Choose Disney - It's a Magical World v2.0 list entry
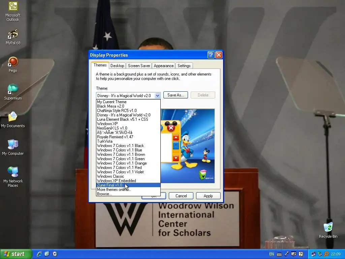345x259 pixels. (x=128, y=115)
